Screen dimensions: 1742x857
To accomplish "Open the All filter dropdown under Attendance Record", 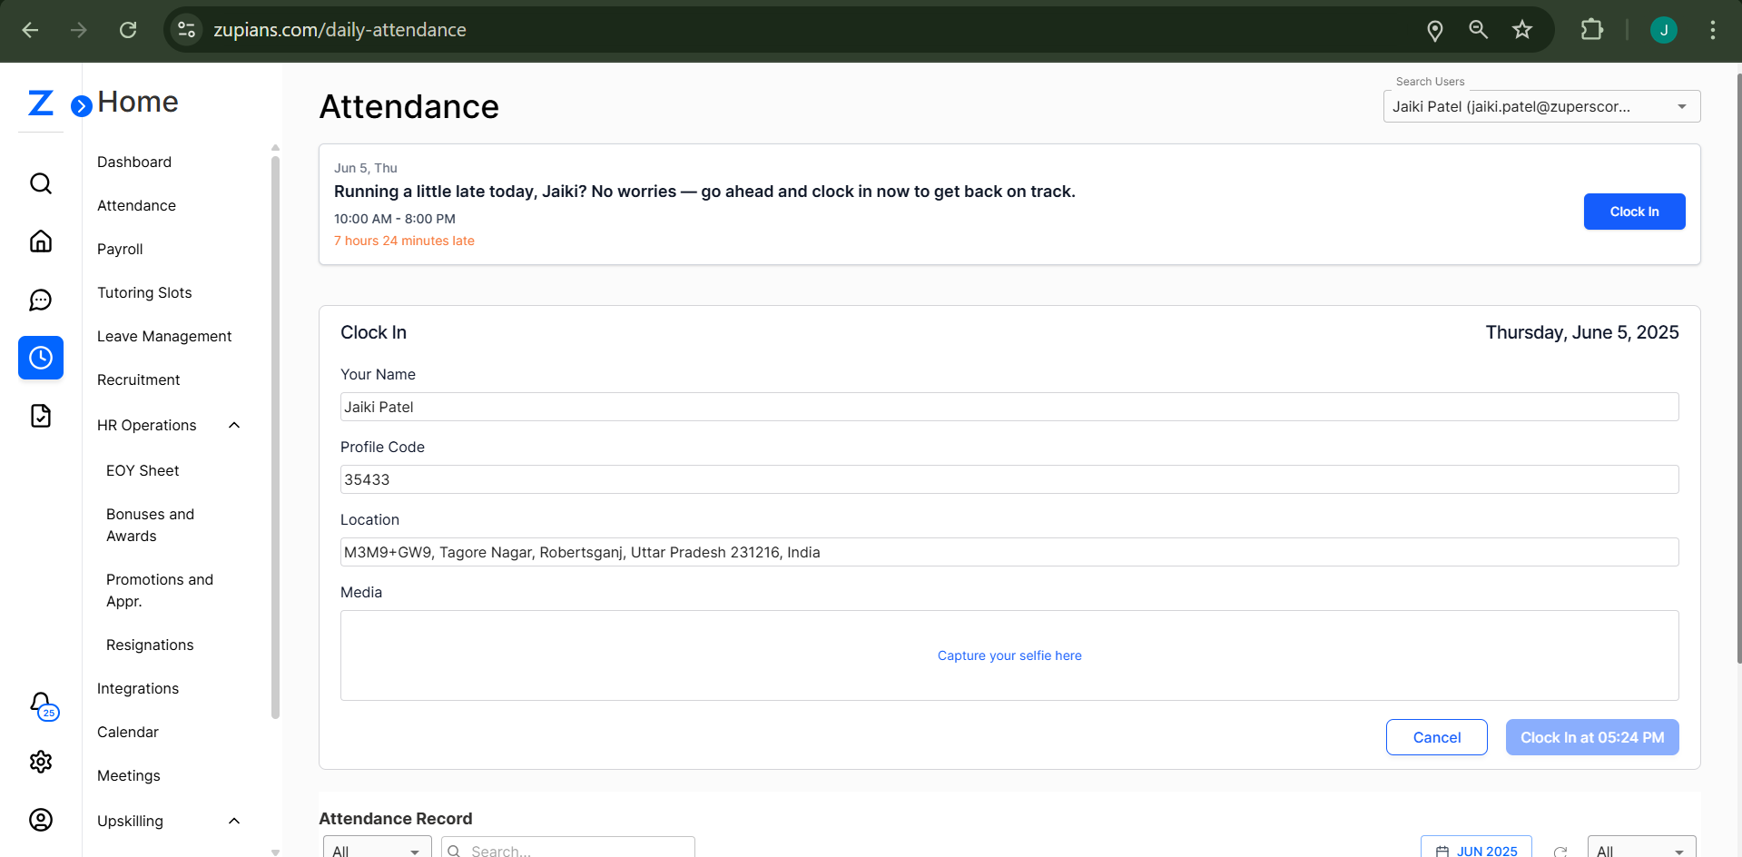I will [x=377, y=850].
